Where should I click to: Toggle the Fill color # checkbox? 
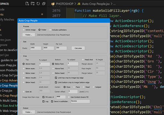tap(43, 97)
